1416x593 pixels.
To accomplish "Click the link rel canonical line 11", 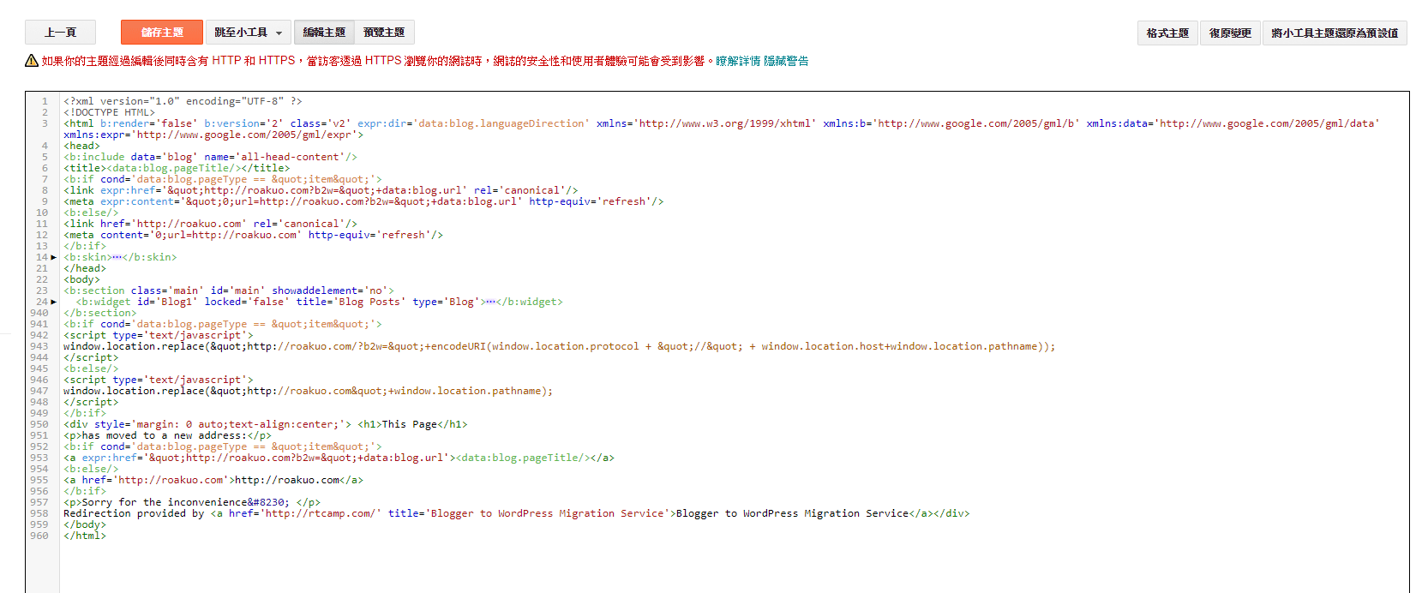I will (210, 224).
